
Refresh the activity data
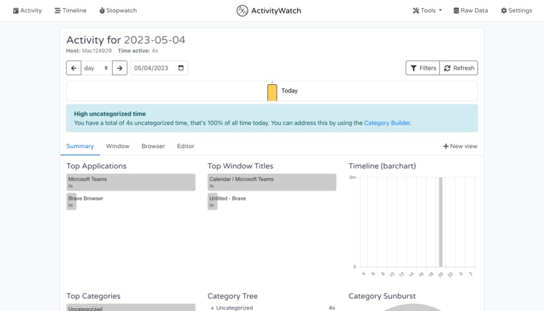458,68
